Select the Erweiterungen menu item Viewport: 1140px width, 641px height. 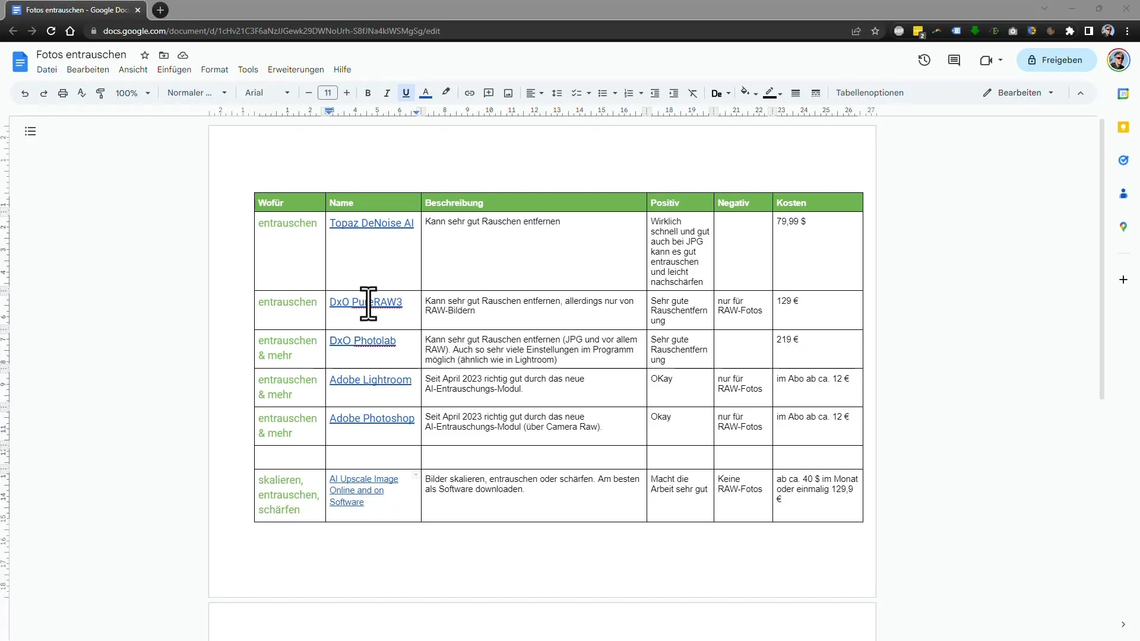click(x=296, y=69)
